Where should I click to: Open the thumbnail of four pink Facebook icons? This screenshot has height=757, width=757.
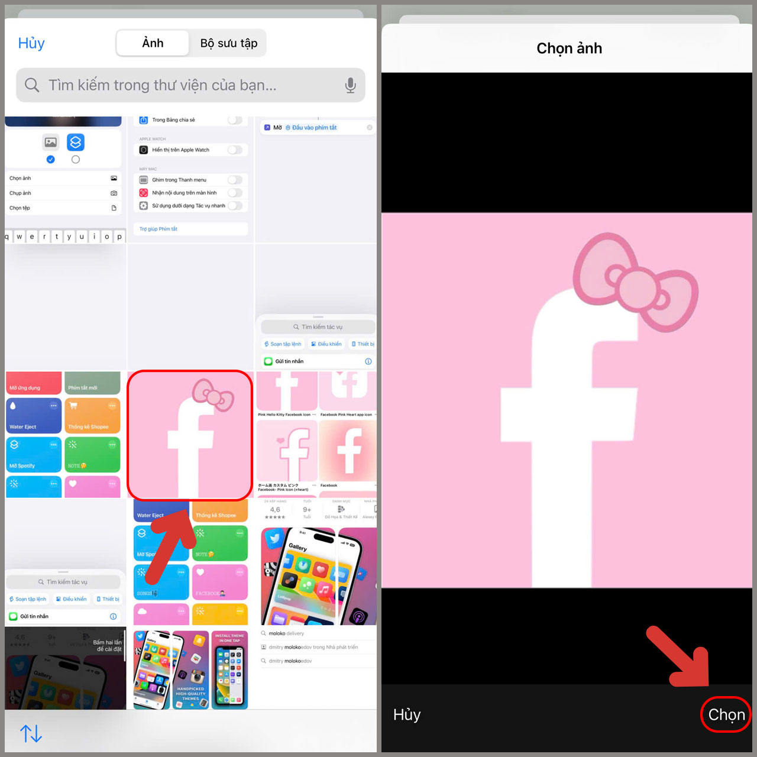coord(316,435)
